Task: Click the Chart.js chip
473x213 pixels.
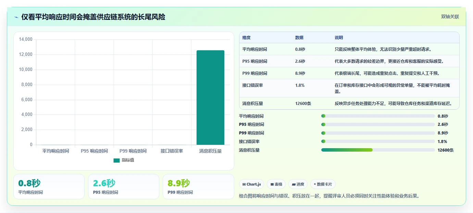Action: (x=251, y=184)
